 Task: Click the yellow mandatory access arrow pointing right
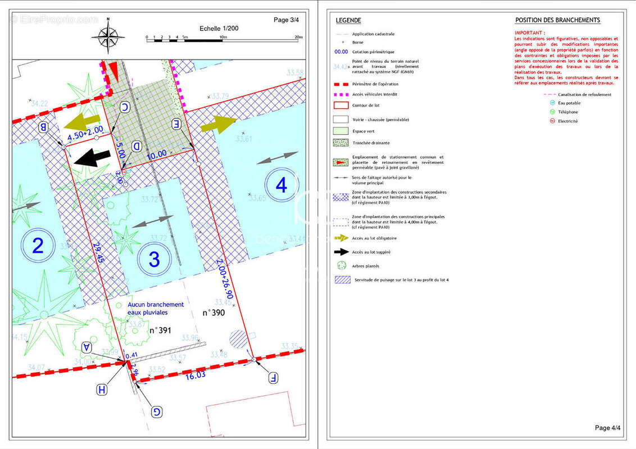[x=219, y=123]
